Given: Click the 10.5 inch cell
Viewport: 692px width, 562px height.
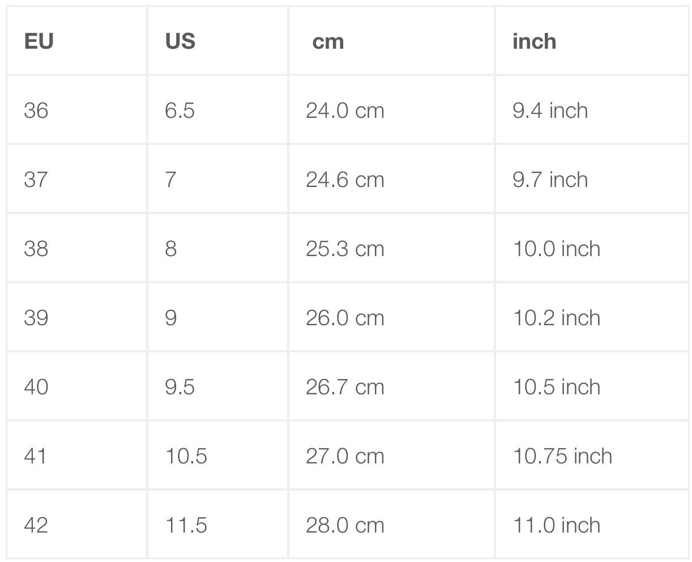Looking at the screenshot, I should pos(556,387).
